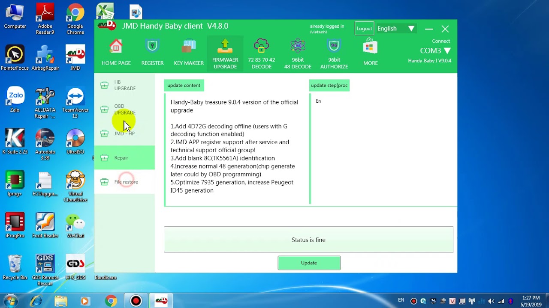
Task: Open Internet Explorer from taskbar
Action: [x=36, y=301]
